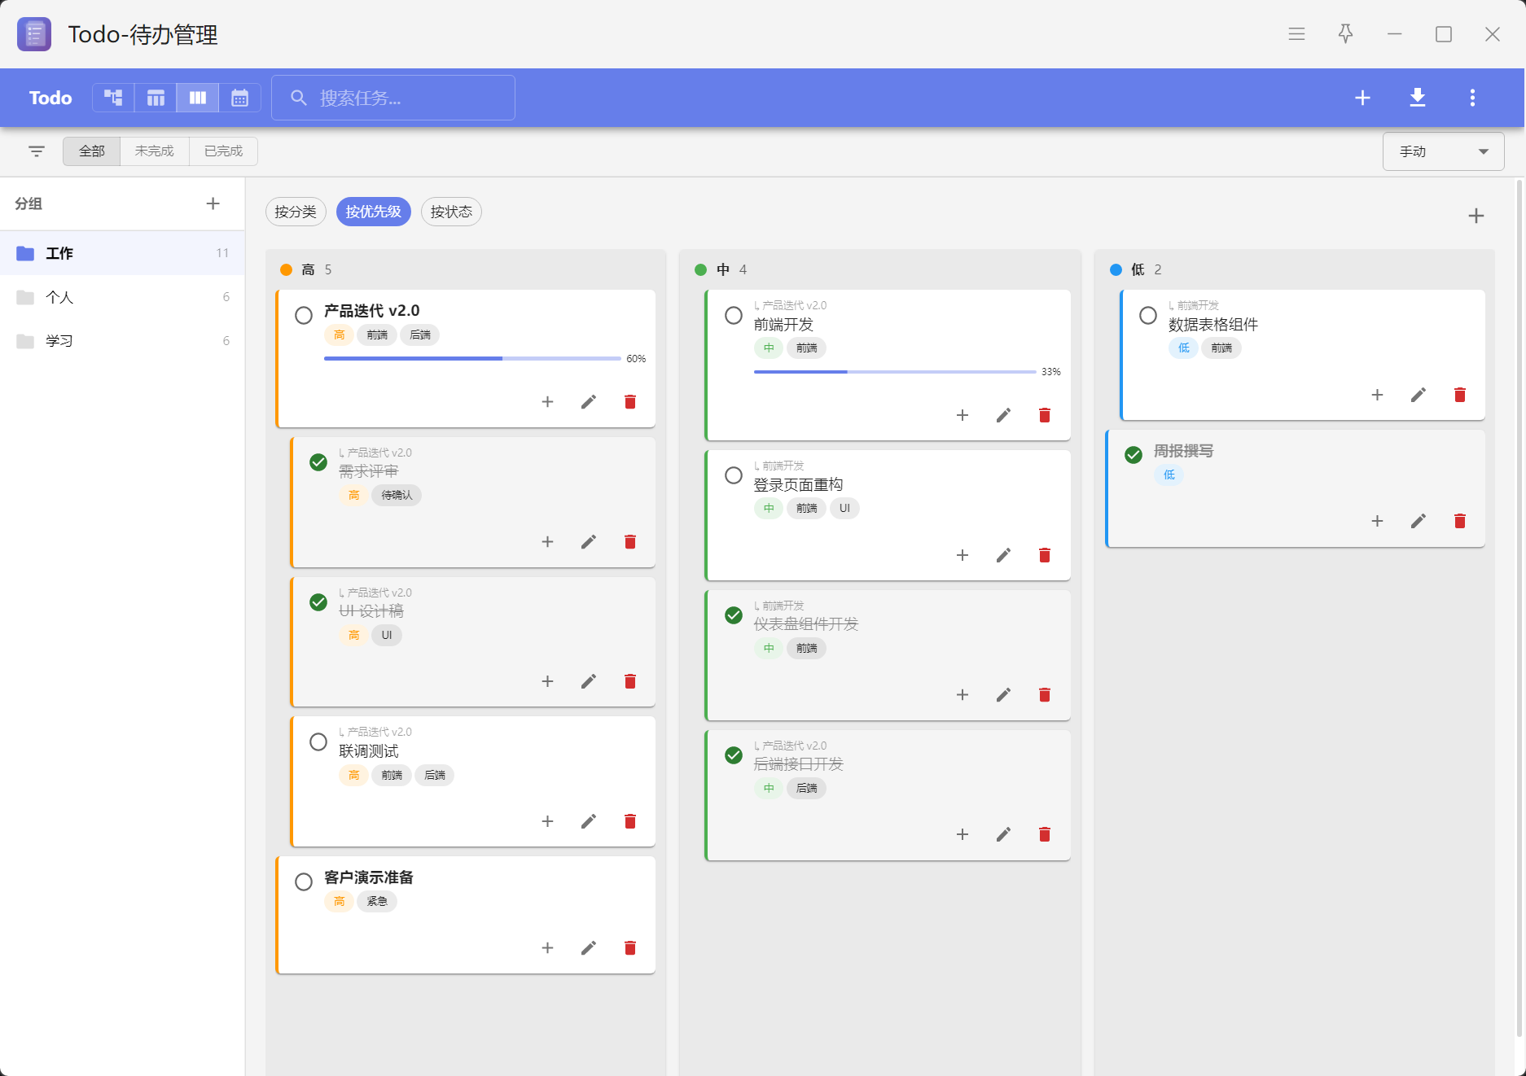Switch to the calendar view icon
This screenshot has width=1526, height=1076.
pyautogui.click(x=239, y=98)
